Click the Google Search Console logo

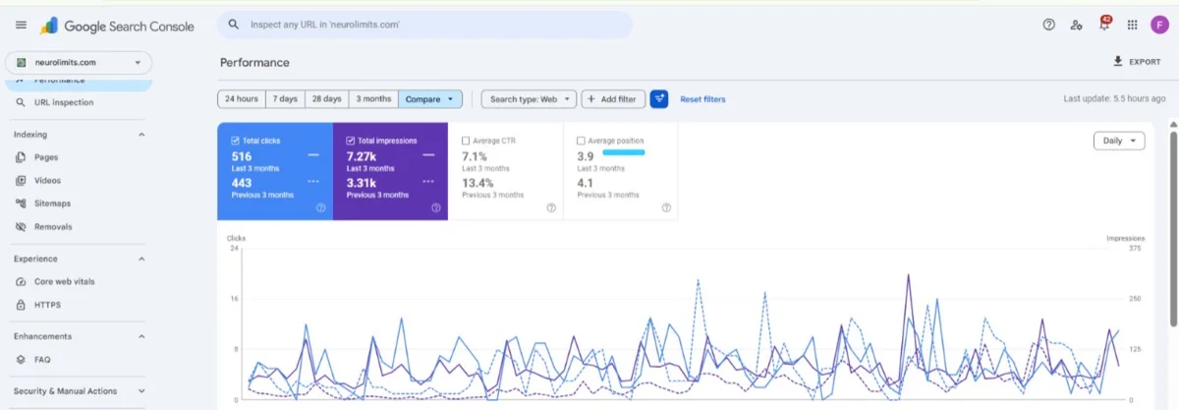[118, 26]
